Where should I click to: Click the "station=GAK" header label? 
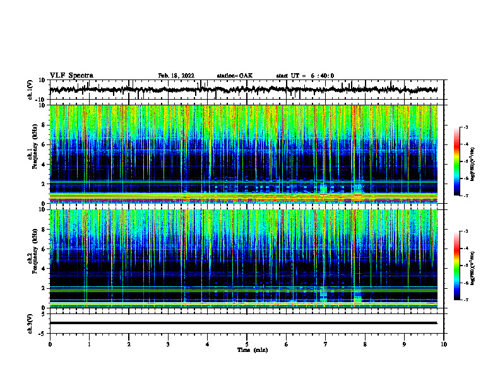pyautogui.click(x=235, y=76)
